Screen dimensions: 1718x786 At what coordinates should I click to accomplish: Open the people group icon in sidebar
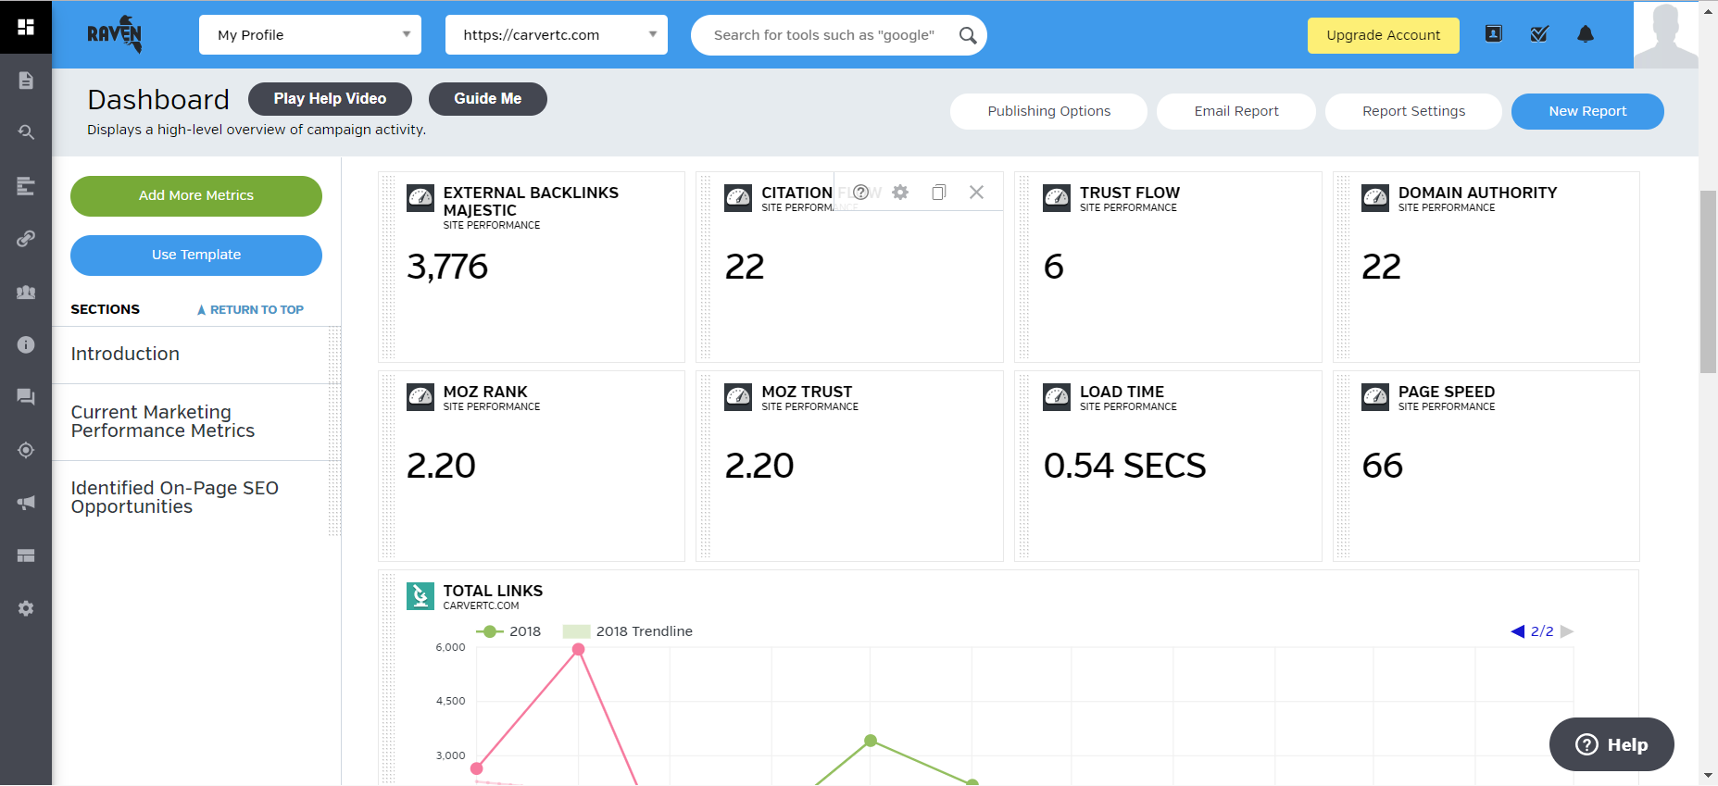[x=26, y=292]
